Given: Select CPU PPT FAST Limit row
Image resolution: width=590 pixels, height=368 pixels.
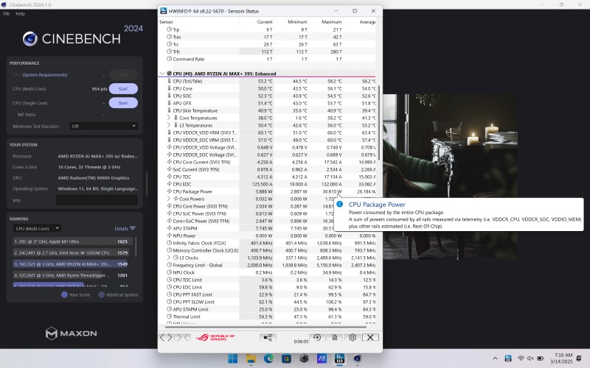Looking at the screenshot, I should pos(267,294).
